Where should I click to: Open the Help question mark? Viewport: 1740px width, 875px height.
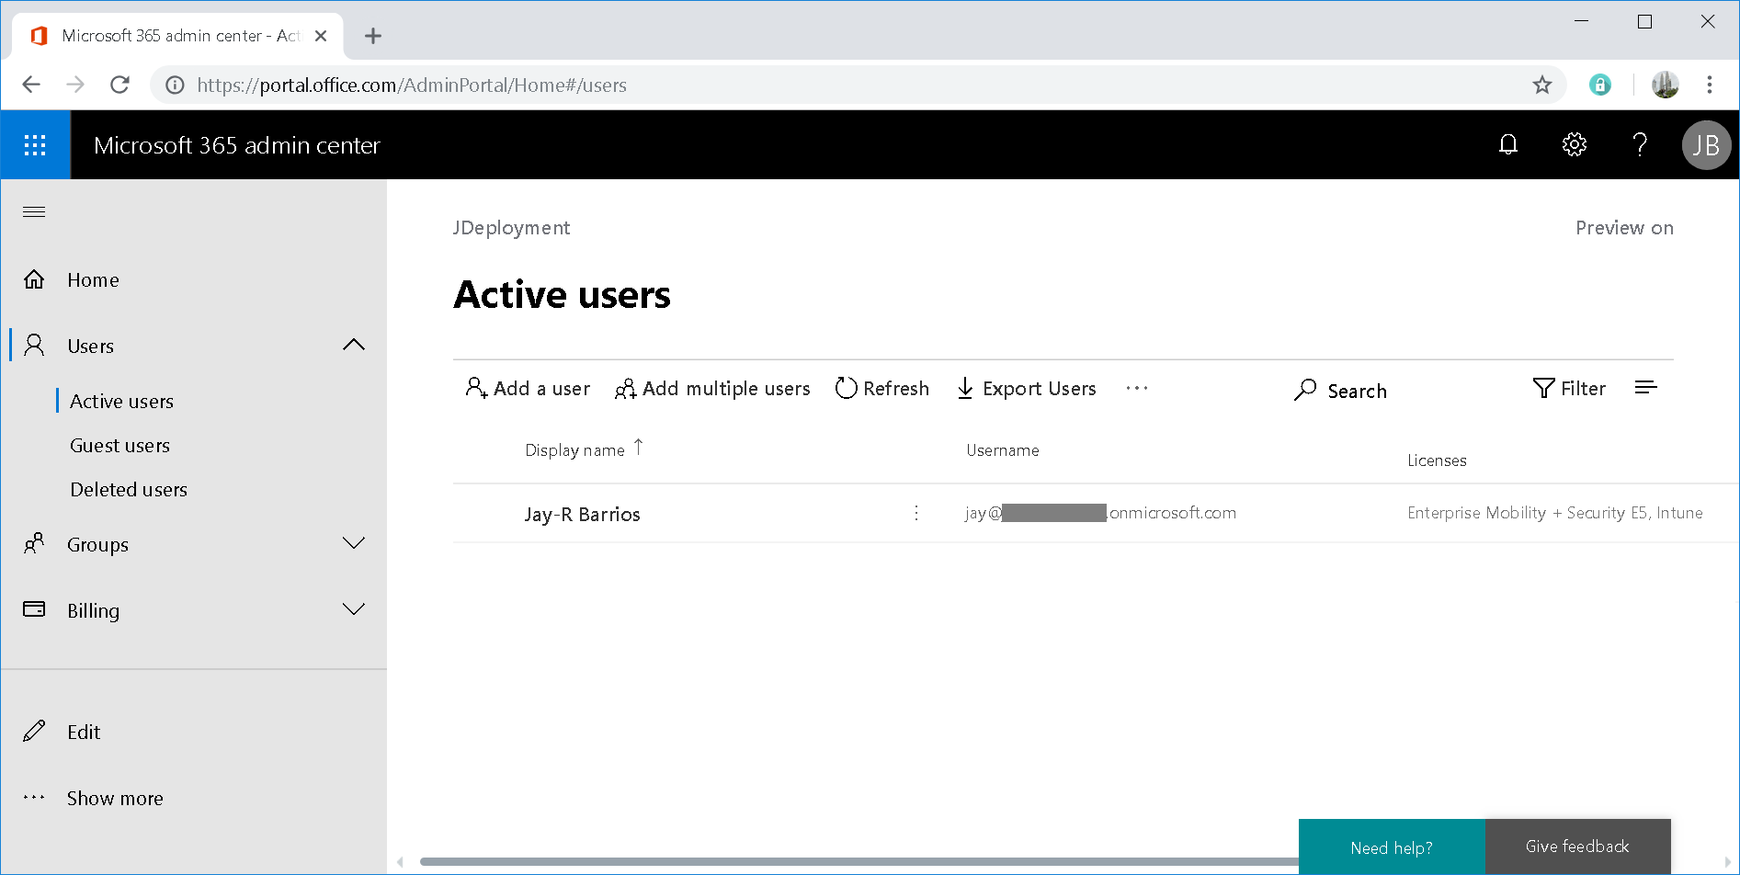click(x=1640, y=144)
